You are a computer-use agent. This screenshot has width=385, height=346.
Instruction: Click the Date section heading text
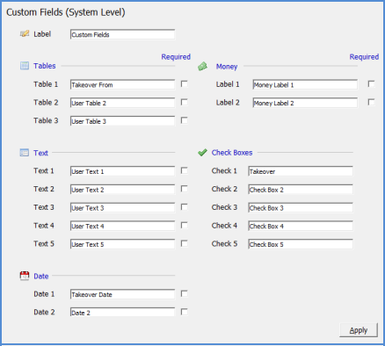pos(41,276)
